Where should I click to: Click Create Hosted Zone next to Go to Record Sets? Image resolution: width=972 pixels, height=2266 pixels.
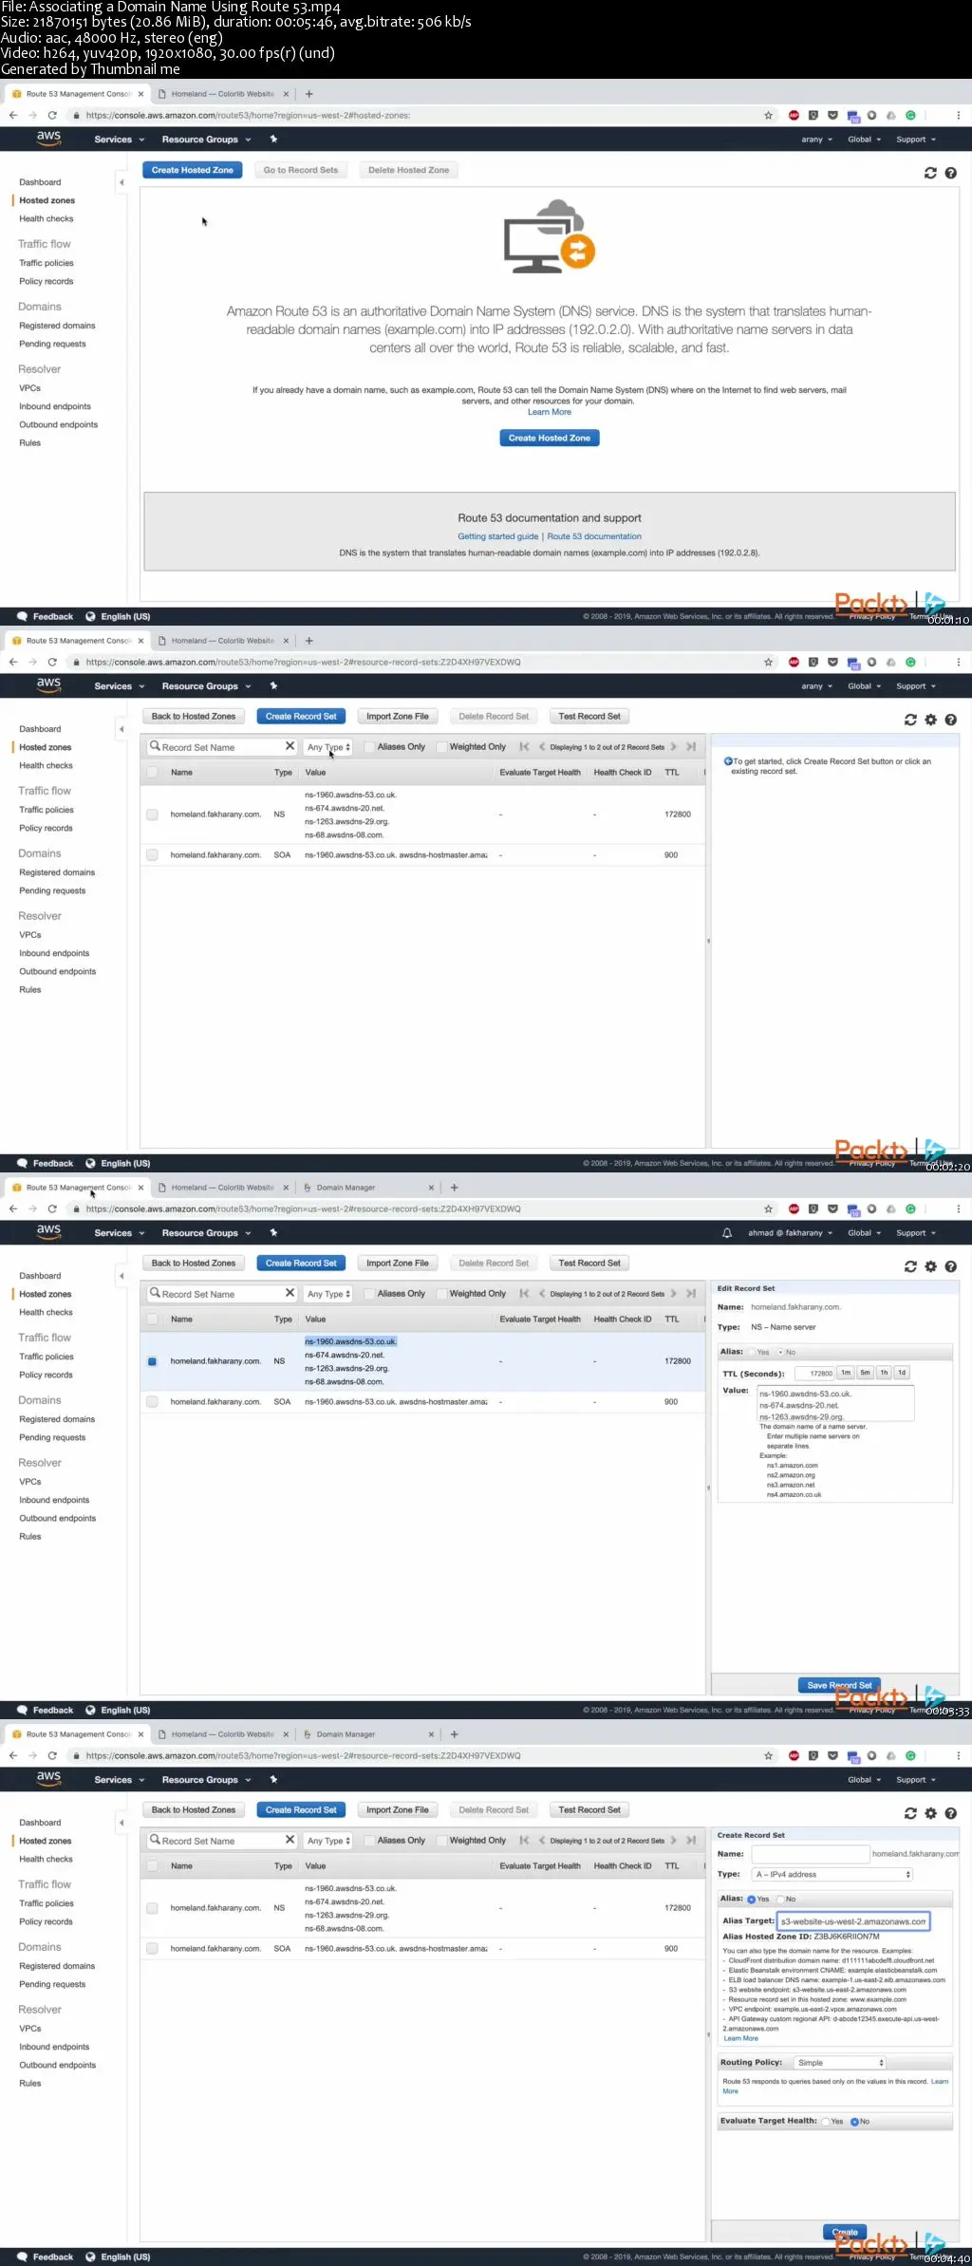tap(193, 170)
